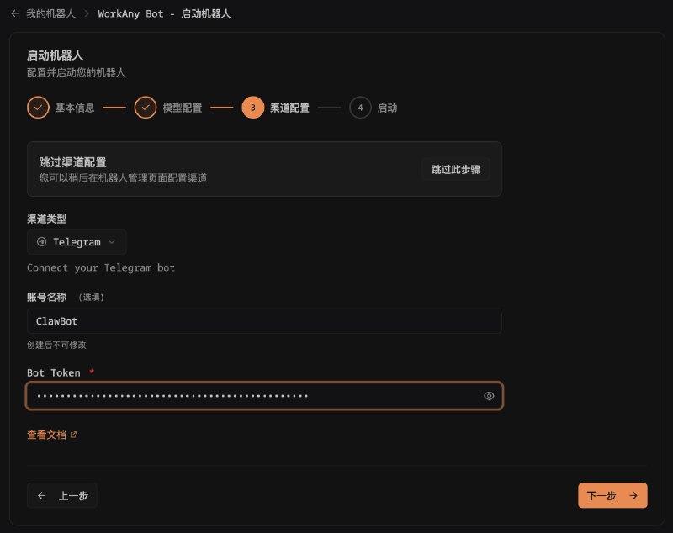Image resolution: width=673 pixels, height=533 pixels.
Task: Click the completed 模型配置 checkmark icon
Action: [x=146, y=108]
